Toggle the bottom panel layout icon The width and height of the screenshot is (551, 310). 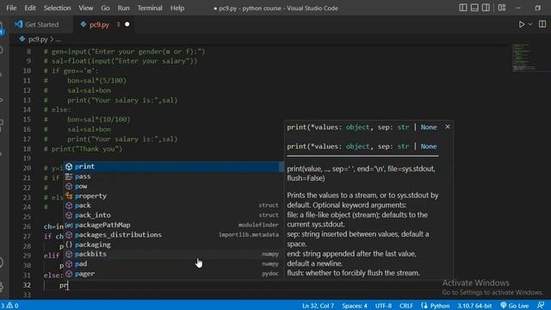[474, 8]
